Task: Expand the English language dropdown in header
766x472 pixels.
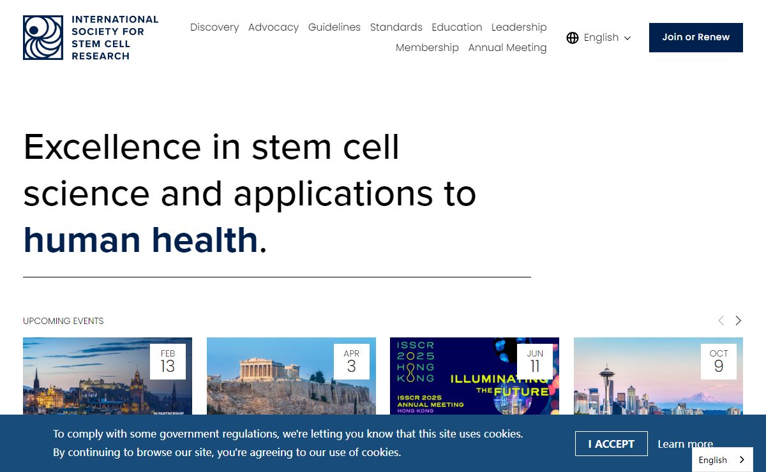Action: (x=599, y=38)
